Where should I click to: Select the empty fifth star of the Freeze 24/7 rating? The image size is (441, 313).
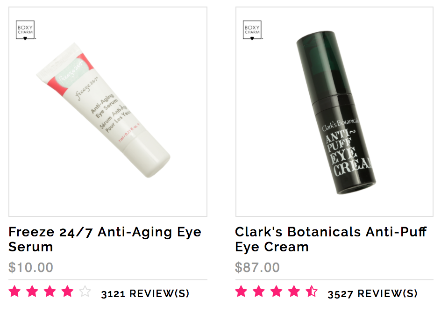click(85, 292)
